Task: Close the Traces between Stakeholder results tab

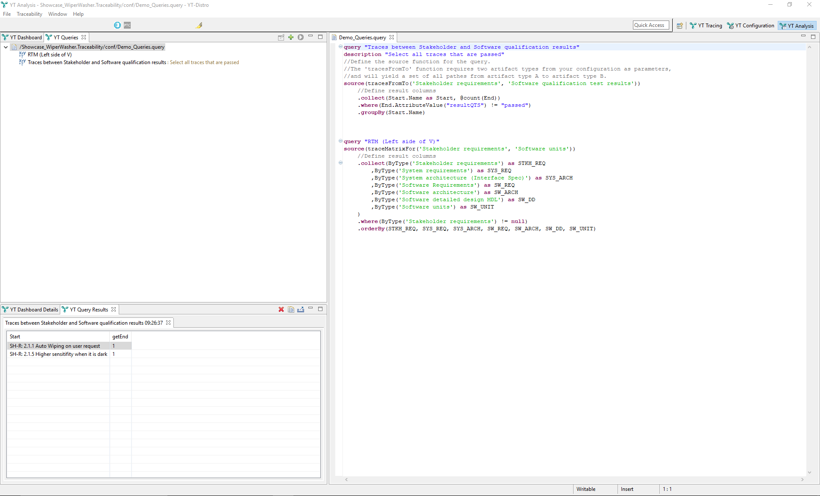Action: click(168, 323)
